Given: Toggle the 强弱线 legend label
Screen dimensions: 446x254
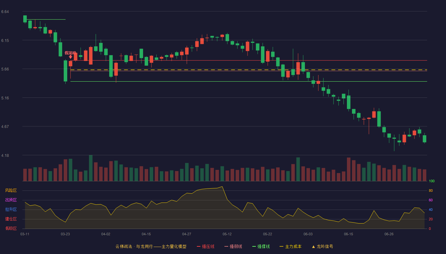Looking at the screenshot, I should click(x=236, y=246).
